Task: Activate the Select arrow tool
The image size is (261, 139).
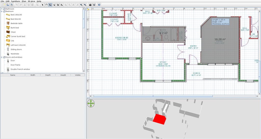Action: click(43, 5)
